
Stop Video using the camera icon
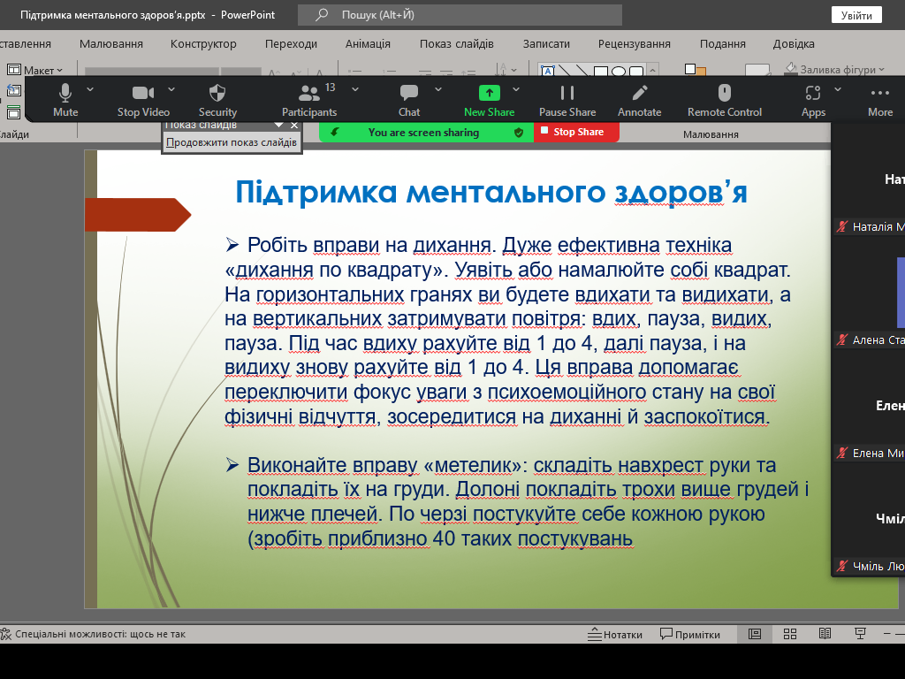click(143, 99)
